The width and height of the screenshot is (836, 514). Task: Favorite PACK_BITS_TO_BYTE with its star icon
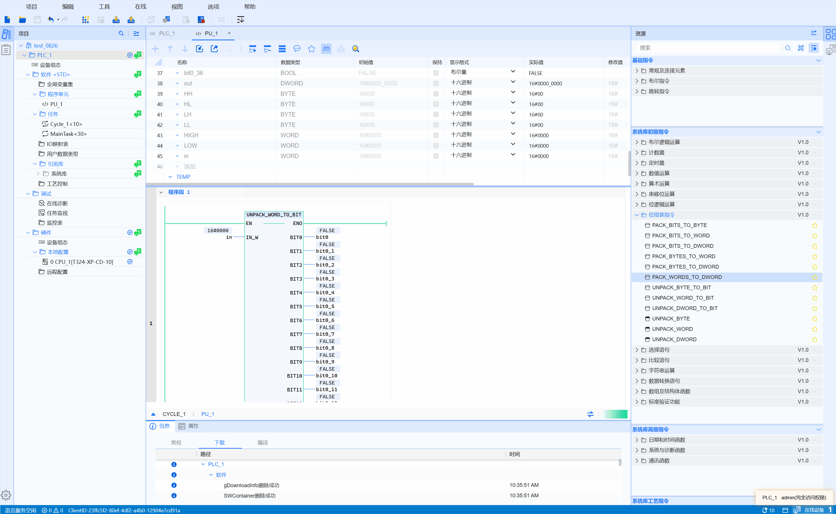coord(815,225)
